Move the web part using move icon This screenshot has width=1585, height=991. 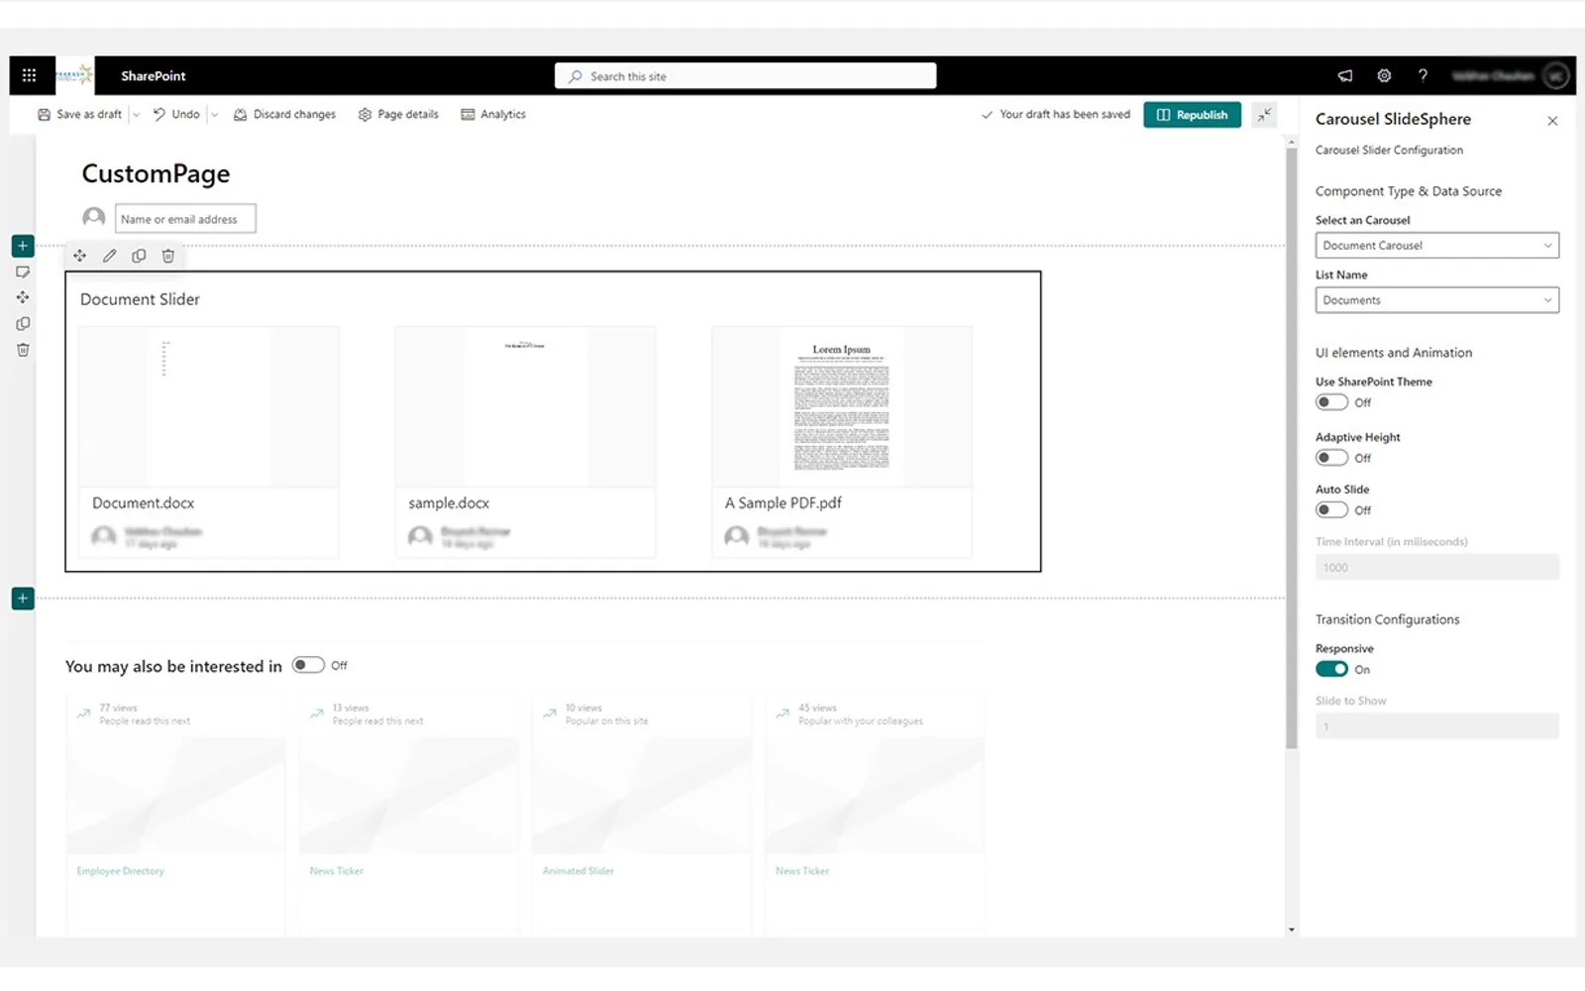coord(79,256)
